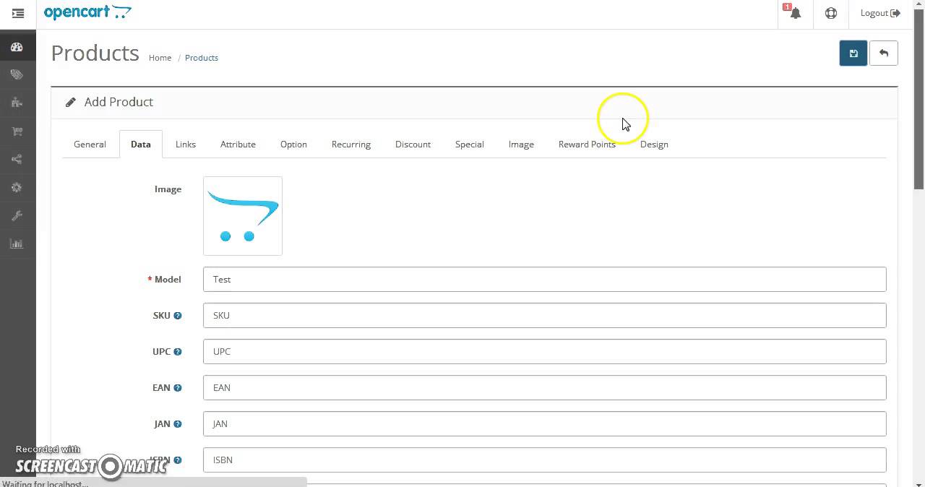The width and height of the screenshot is (925, 487).
Task: Click the Cancel back-arrow button
Action: click(x=883, y=53)
